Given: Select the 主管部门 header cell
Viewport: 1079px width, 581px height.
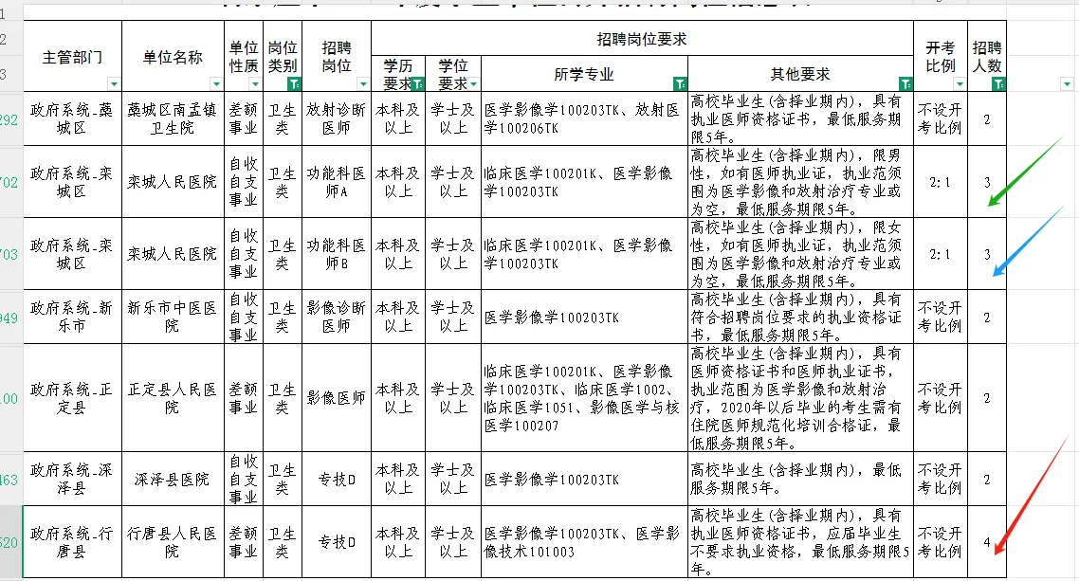Looking at the screenshot, I should pyautogui.click(x=72, y=56).
